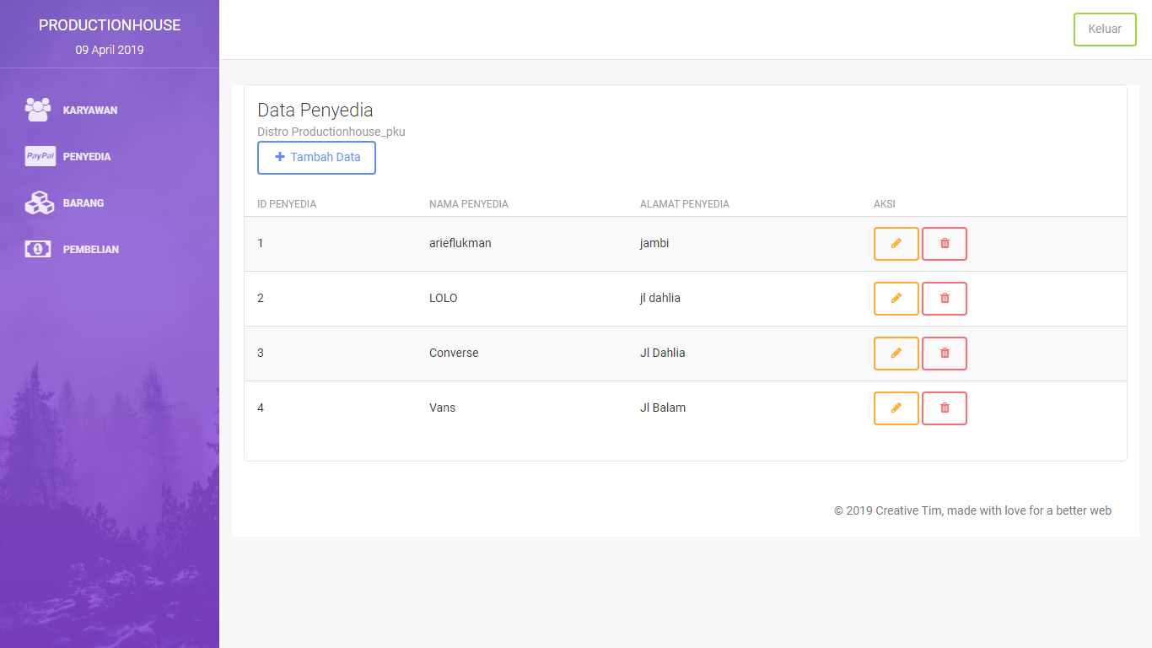Click the money icon beside Pembelian
The height and width of the screenshot is (648, 1152).
[x=38, y=249]
